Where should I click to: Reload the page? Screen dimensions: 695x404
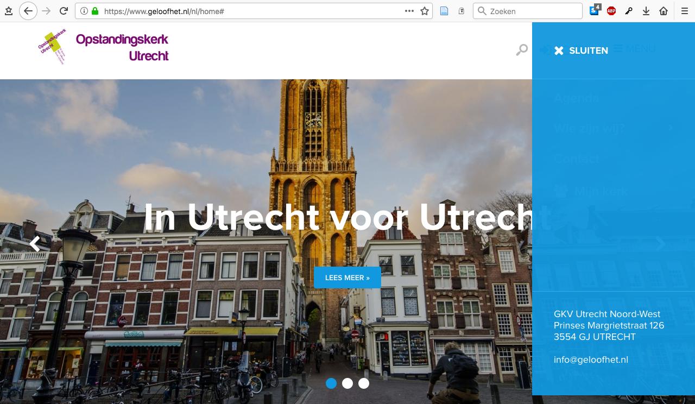click(x=64, y=11)
